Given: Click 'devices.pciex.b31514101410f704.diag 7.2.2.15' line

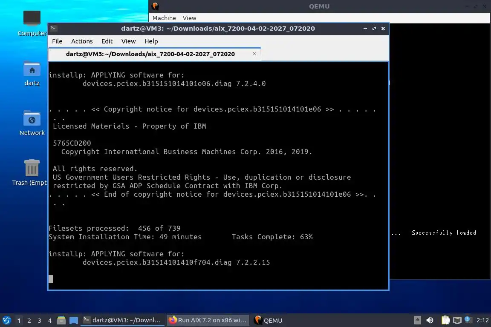Looking at the screenshot, I should [176, 263].
